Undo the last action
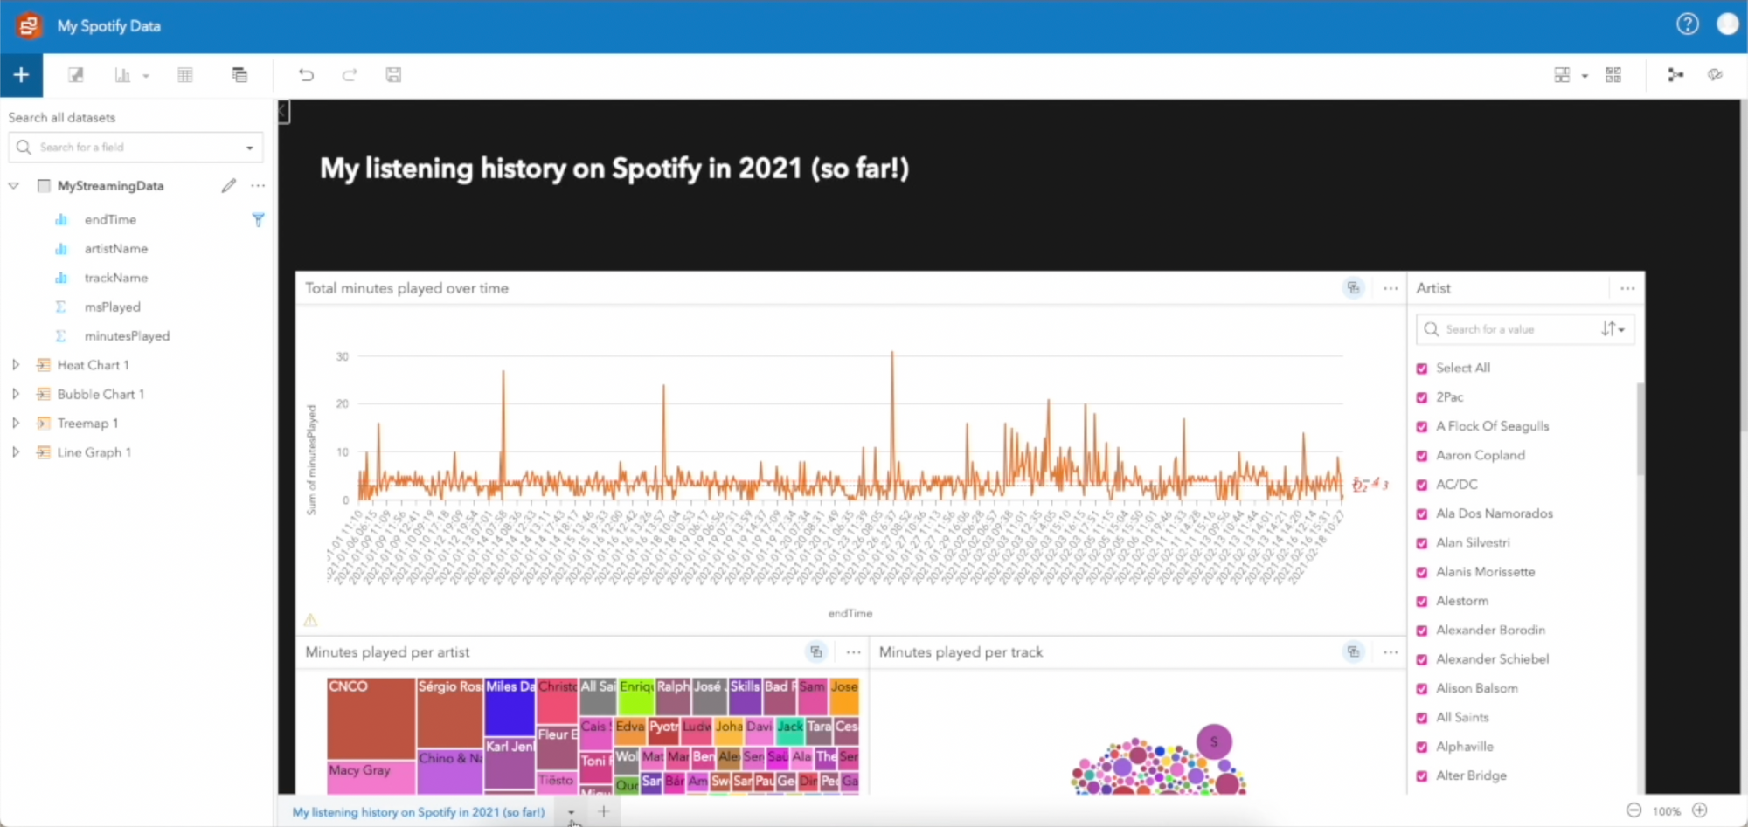This screenshot has height=827, width=1748. click(306, 75)
